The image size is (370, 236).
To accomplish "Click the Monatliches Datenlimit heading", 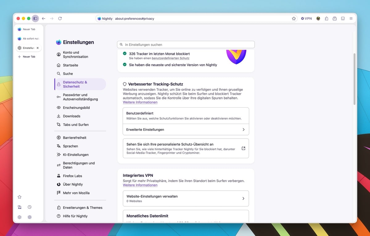I will 147,216.
